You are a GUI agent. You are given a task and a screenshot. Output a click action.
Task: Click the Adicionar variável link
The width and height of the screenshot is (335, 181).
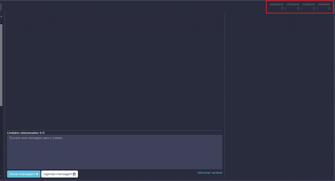coord(210,173)
